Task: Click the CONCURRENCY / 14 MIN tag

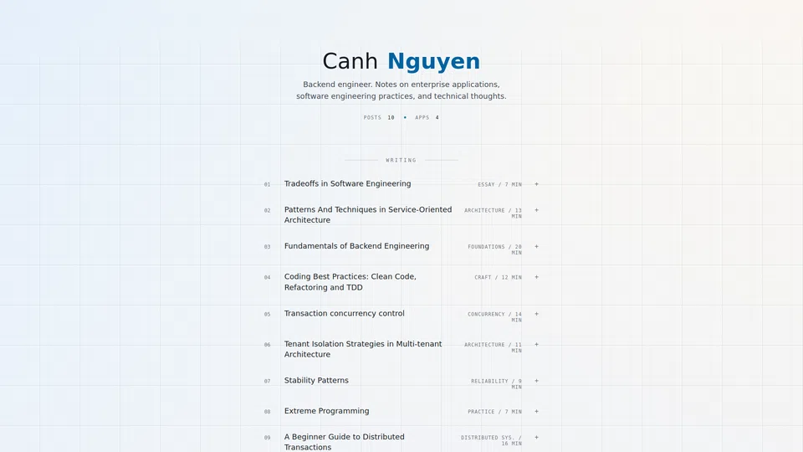Action: (494, 316)
